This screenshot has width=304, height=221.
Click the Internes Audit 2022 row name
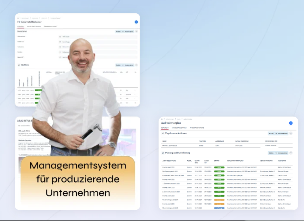[x=168, y=180]
